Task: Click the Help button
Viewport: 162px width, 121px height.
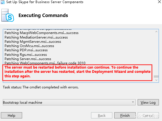Action: tap(11, 115)
